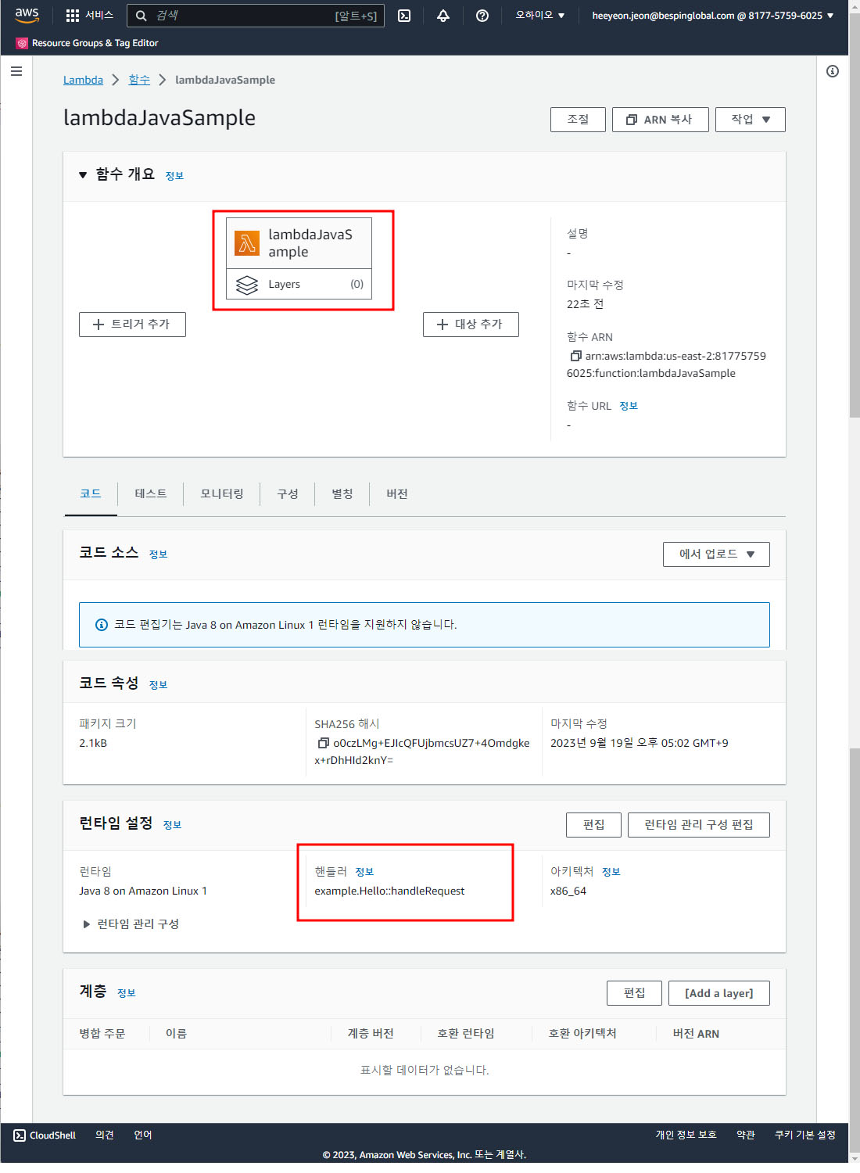Open the 오하이오 region dropdown
Screen dimensions: 860x1173
pyautogui.click(x=539, y=16)
